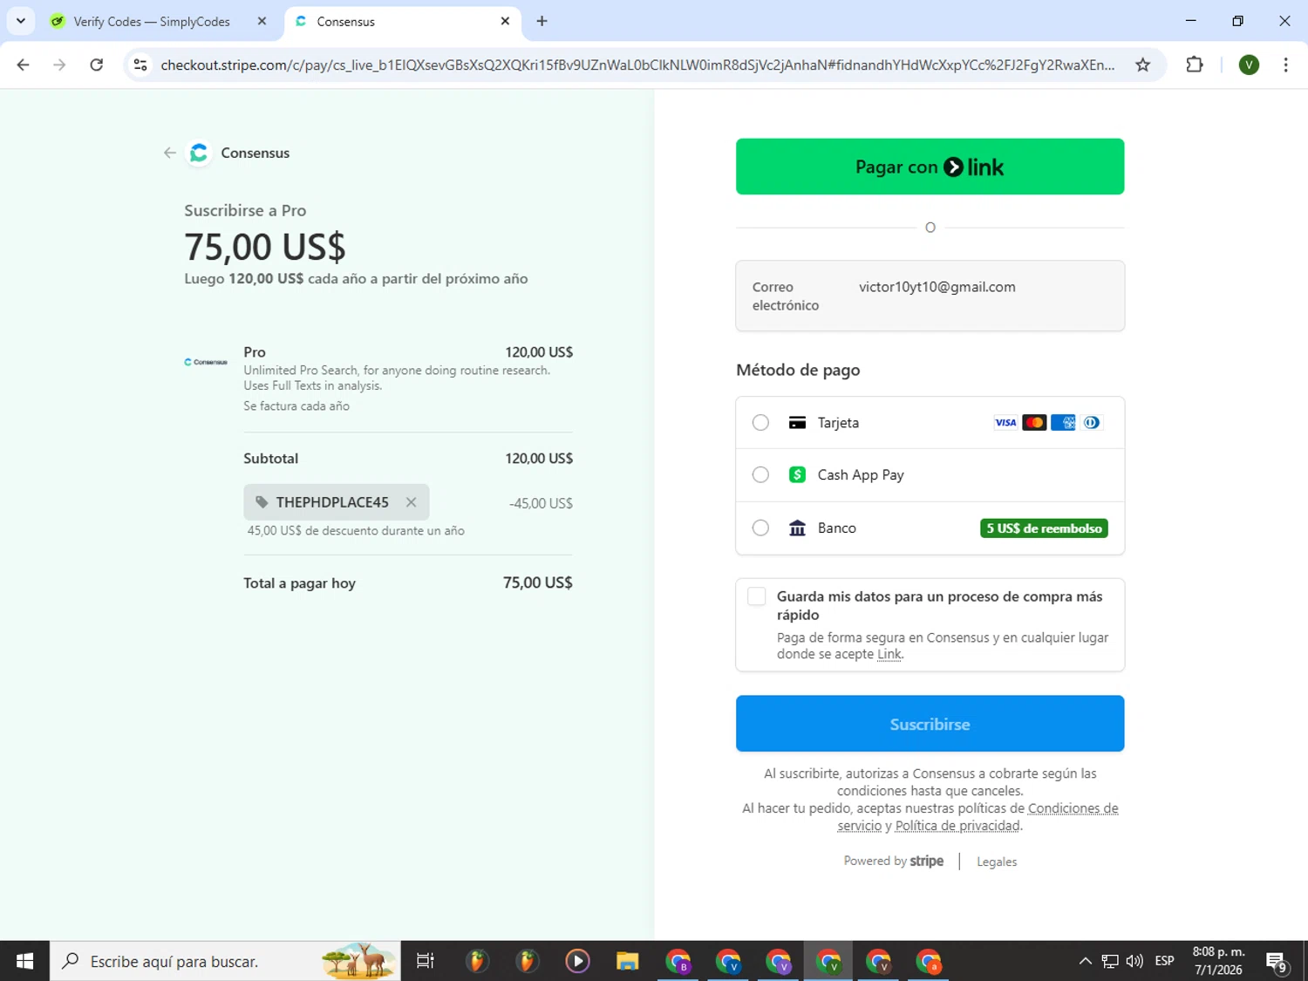Select the Tarjeta payment radio button
This screenshot has height=981, width=1308.
760,423
